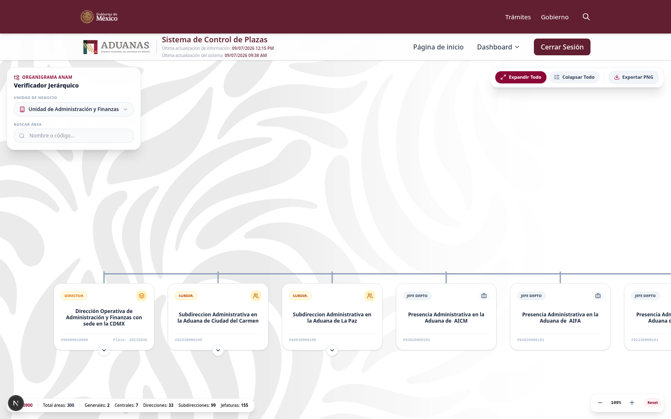Click Generales: 2 stat

97,405
